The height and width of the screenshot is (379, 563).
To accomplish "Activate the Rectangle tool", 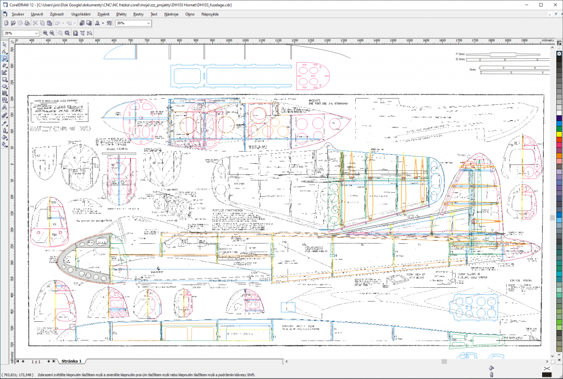I will (4, 80).
